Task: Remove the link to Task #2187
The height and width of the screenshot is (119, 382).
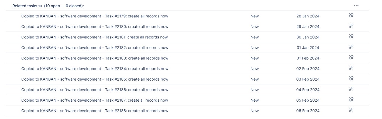Action: coord(351,100)
